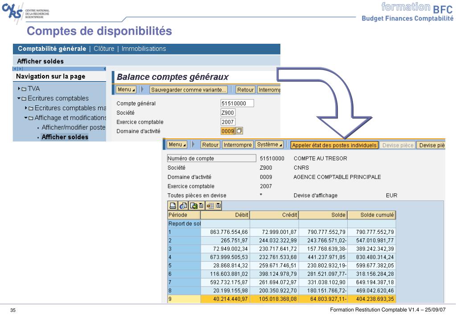
Task: Click the green-arrow export icon in table toolbar
Action: pyautogui.click(x=194, y=206)
